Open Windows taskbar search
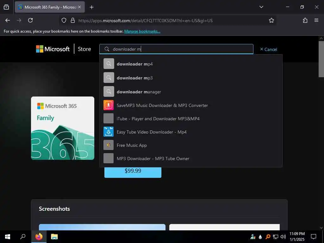 pos(23,237)
